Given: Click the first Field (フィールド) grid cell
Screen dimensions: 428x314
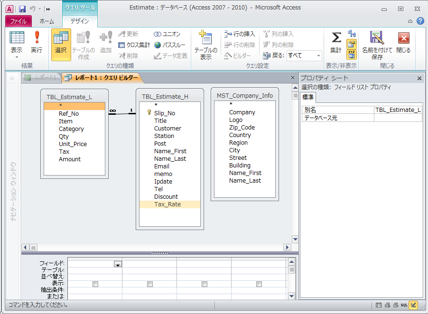Looking at the screenshot, I should pos(94,264).
